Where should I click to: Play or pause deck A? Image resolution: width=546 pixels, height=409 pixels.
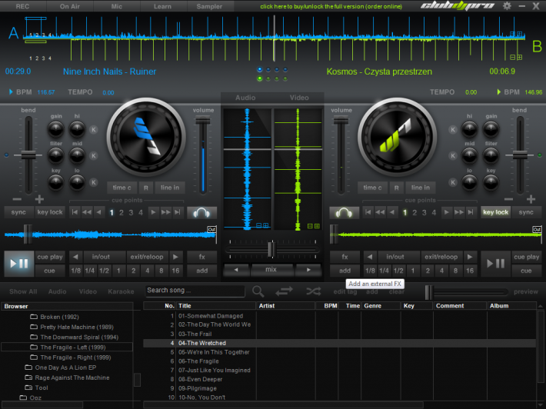[19, 264]
